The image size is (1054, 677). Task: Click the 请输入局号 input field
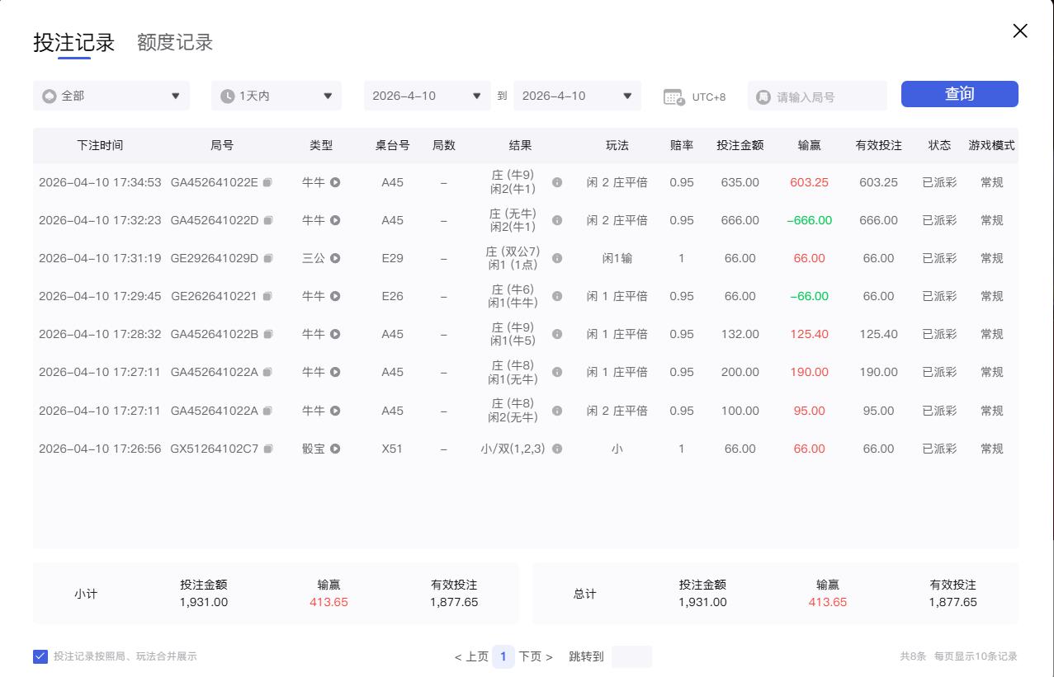point(817,95)
